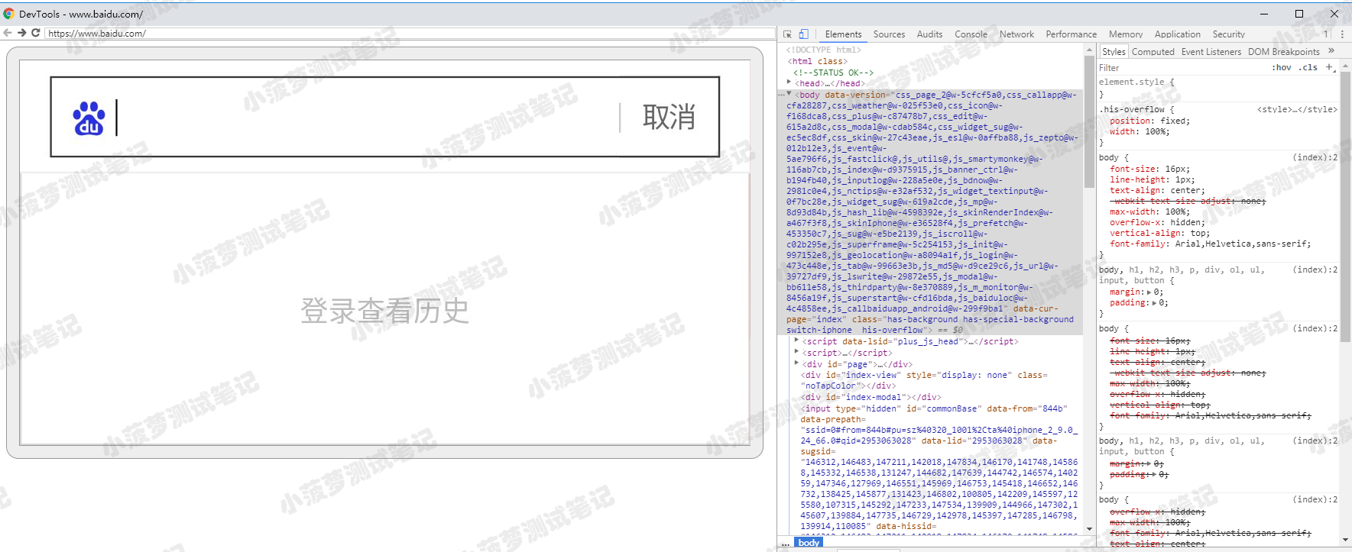This screenshot has width=1352, height=552.
Task: Open the Memory tab
Action: (x=1126, y=34)
